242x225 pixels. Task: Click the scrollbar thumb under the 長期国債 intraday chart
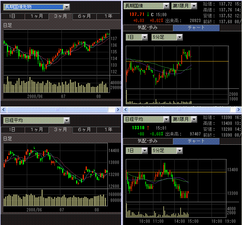(x=179, y=110)
